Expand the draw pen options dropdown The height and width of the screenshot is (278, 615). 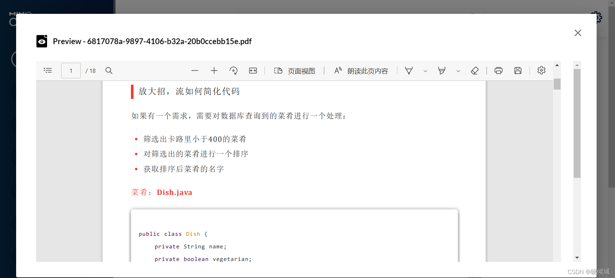[425, 71]
